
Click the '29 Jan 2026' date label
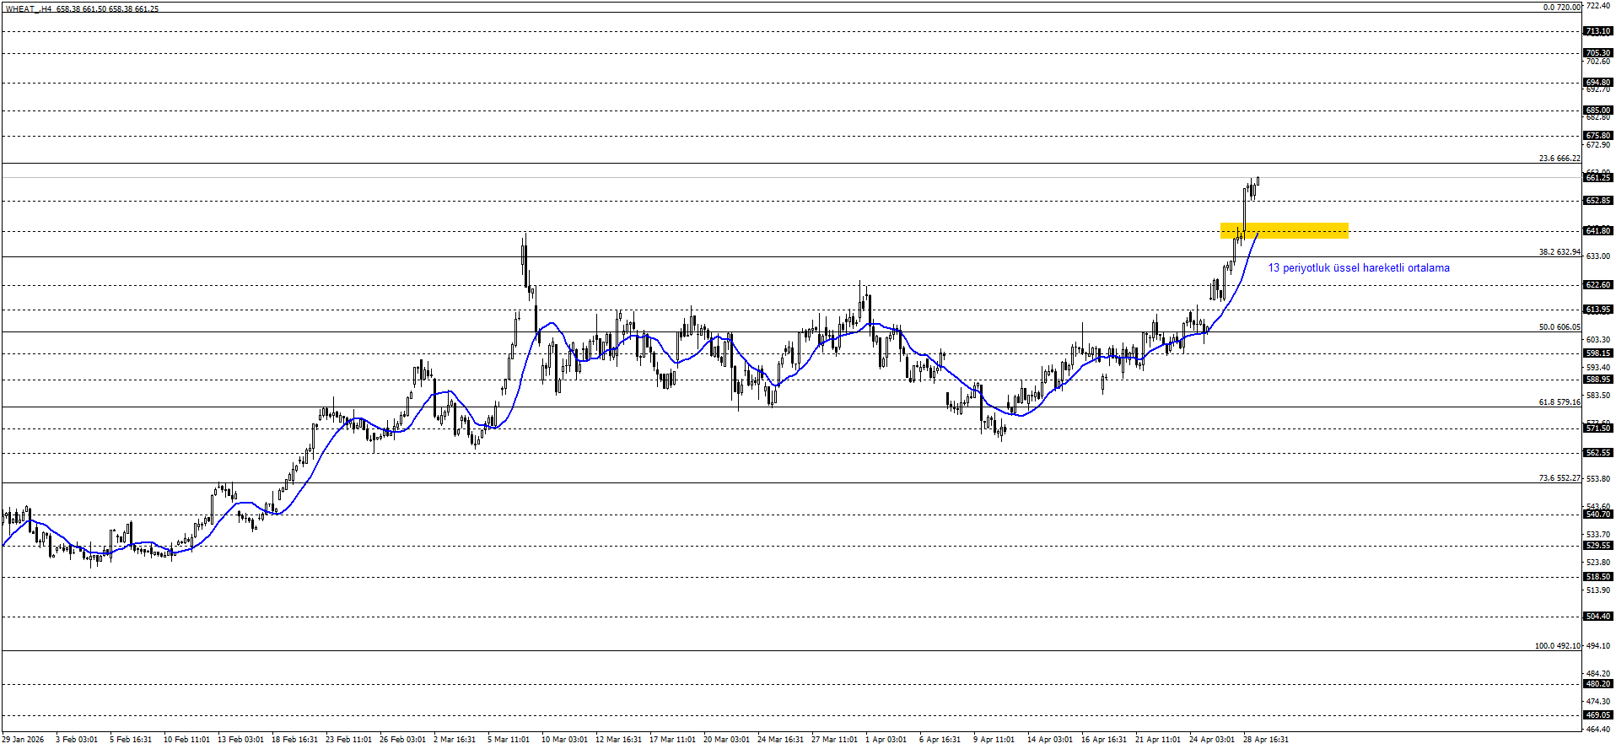point(24,740)
